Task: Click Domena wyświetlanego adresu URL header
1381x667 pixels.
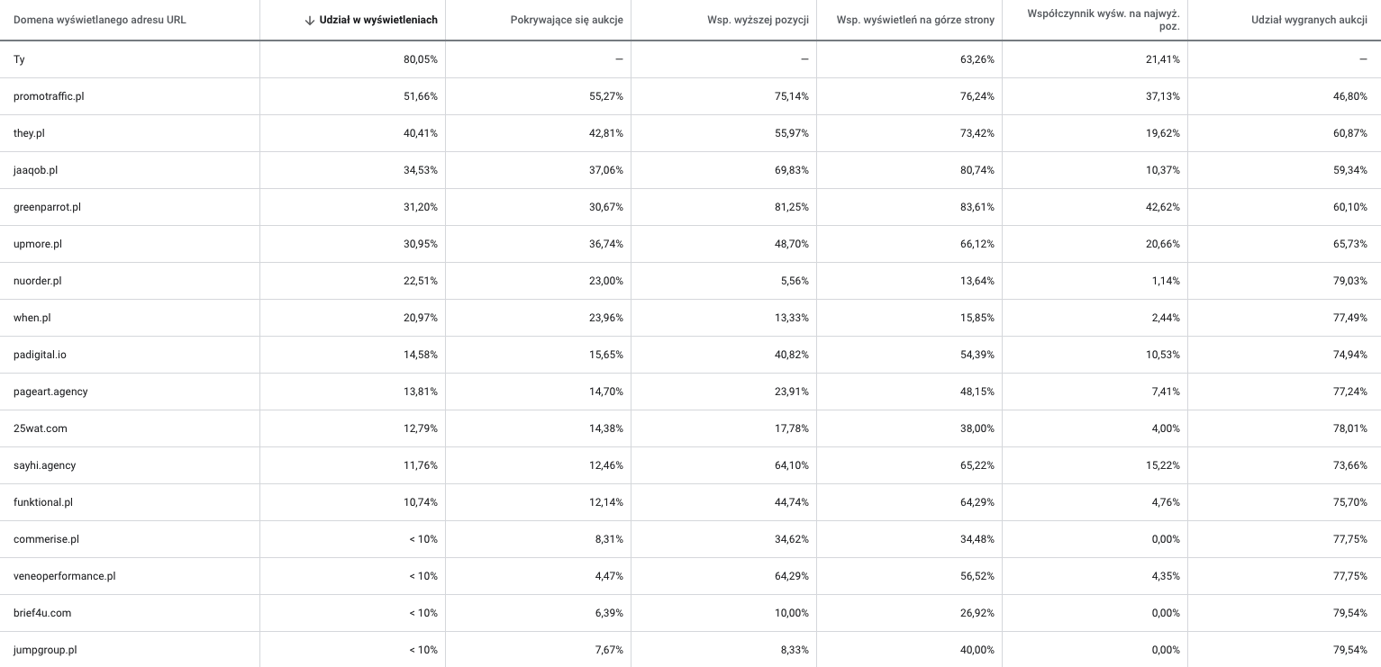Action: click(x=100, y=20)
